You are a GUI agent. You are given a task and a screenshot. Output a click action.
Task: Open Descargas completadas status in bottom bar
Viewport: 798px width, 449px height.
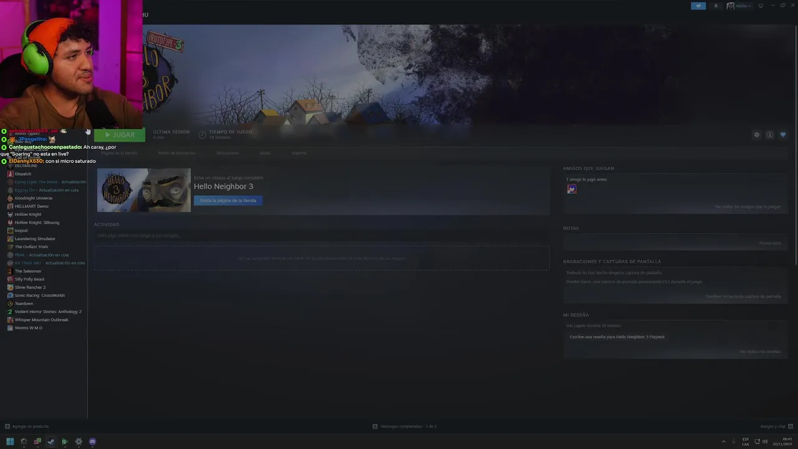pos(405,427)
